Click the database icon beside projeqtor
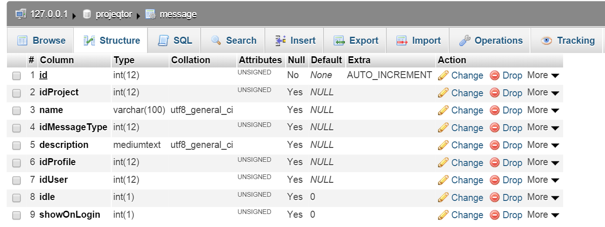Viewport: 605px width, 227px height. [87, 14]
